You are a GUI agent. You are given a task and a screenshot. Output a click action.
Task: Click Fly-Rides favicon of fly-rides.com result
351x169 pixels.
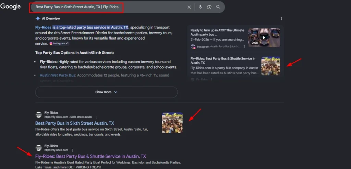click(39, 148)
